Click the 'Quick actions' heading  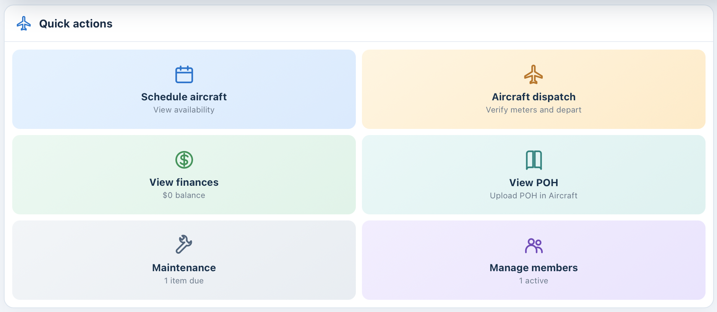pyautogui.click(x=76, y=24)
